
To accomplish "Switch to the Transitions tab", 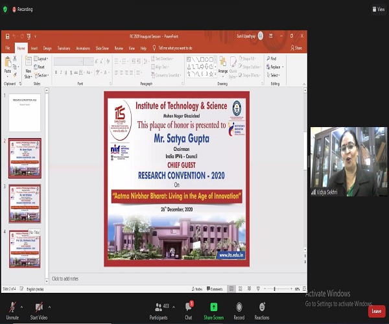I will tap(64, 48).
